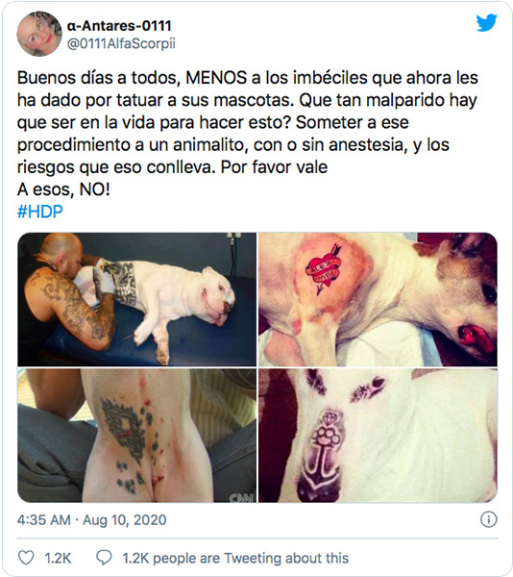View the CNN watermarked dog belly tattoo photo
Screen dimensions: 513x577
pos(137,436)
